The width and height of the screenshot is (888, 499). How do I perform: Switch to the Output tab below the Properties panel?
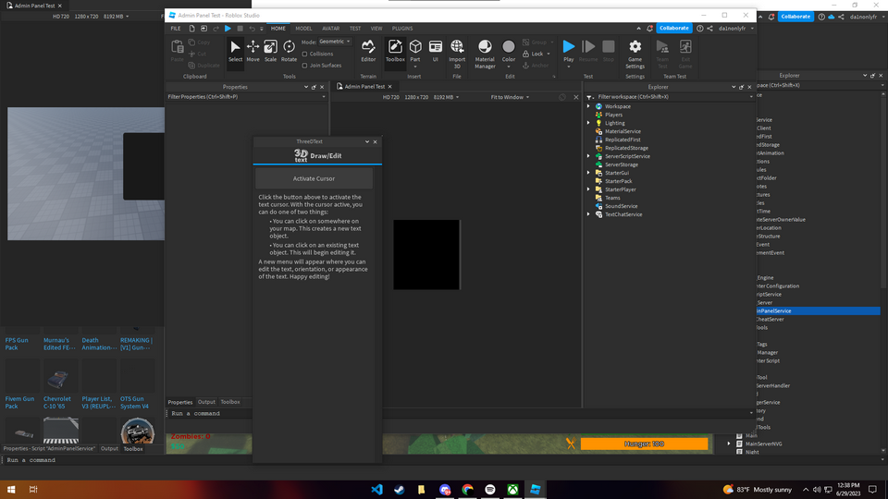(x=206, y=402)
